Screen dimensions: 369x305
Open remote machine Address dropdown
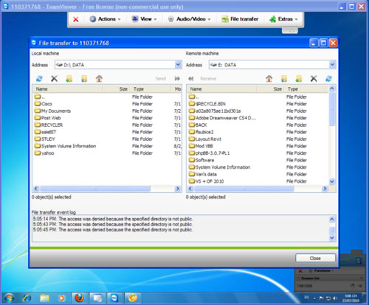pos(332,65)
